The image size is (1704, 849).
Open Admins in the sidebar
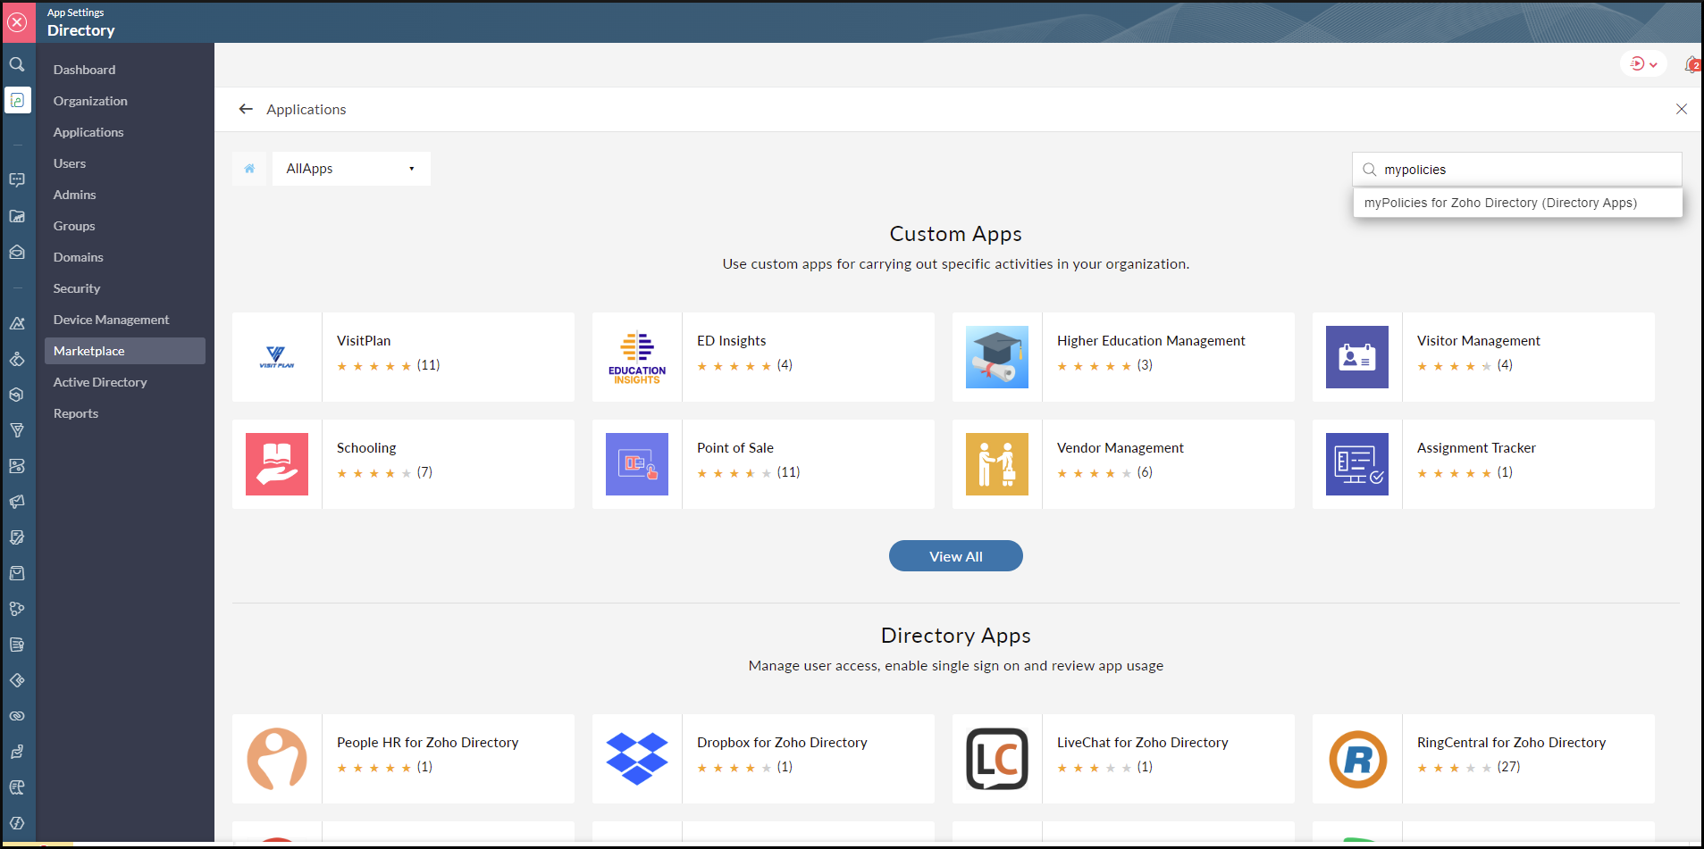74,195
